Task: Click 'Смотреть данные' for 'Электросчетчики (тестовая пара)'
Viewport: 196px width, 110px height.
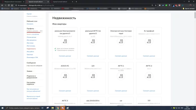Action: point(121,56)
